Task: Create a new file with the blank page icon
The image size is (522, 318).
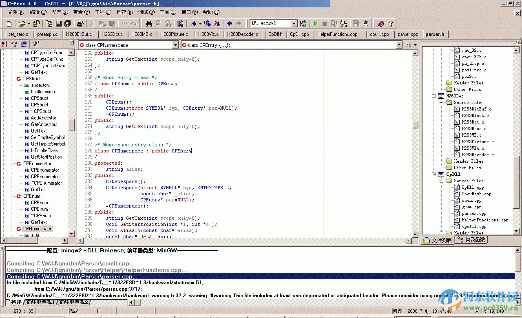Action: 9,23
